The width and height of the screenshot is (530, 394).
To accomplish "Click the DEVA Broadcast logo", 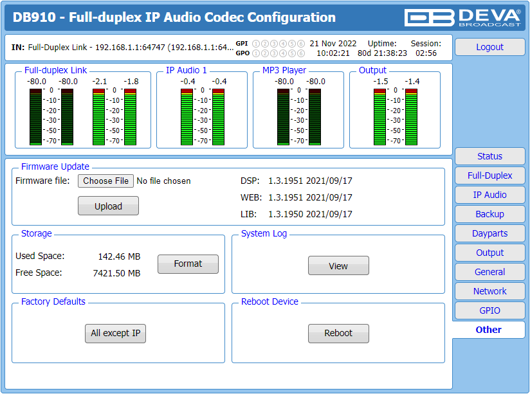I will click(x=462, y=17).
